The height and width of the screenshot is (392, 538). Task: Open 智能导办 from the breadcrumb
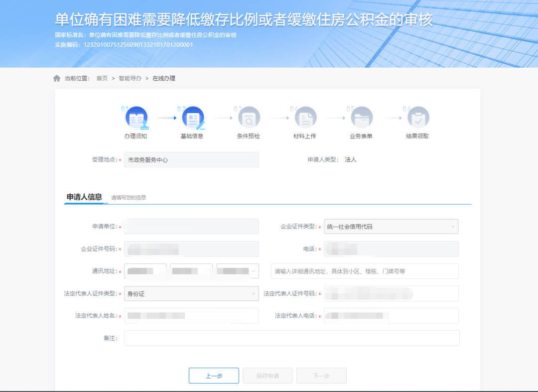(x=129, y=78)
